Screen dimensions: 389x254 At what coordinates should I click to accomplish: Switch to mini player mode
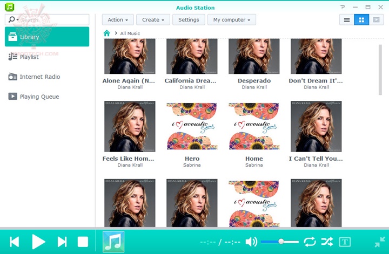[x=380, y=242]
